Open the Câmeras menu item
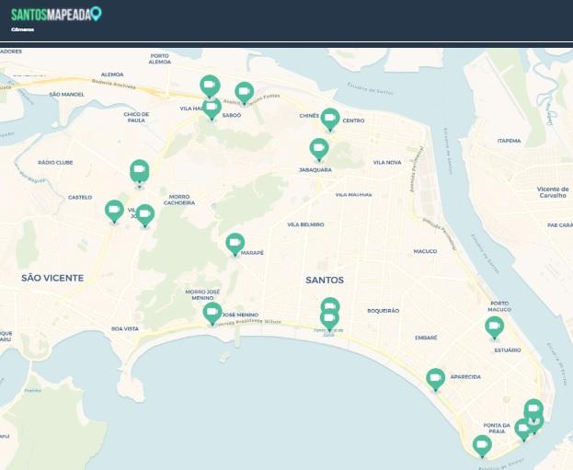 click(23, 29)
